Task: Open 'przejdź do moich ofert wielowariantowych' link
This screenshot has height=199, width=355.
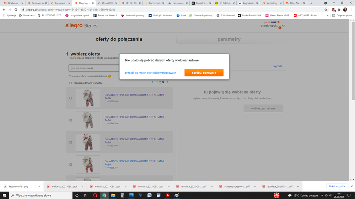Action: [151, 73]
